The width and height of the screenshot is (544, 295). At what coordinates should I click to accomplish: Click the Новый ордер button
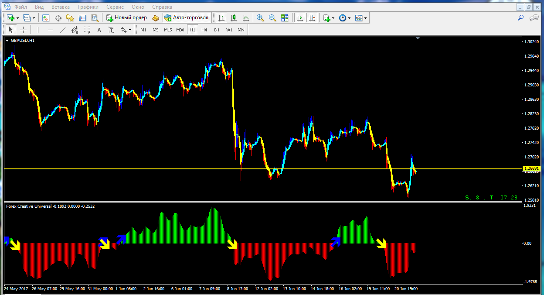127,18
